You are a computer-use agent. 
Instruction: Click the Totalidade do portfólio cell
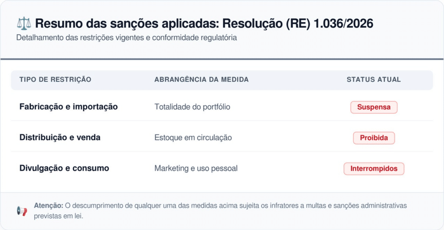coord(192,107)
